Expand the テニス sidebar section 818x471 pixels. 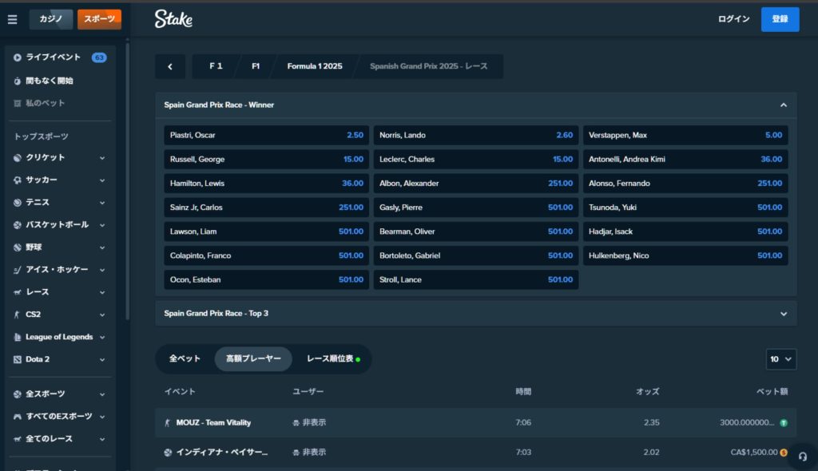click(x=102, y=203)
